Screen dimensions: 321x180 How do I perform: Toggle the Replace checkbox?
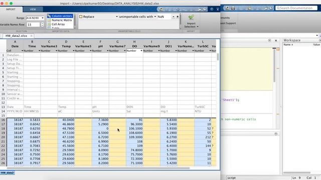point(81,16)
